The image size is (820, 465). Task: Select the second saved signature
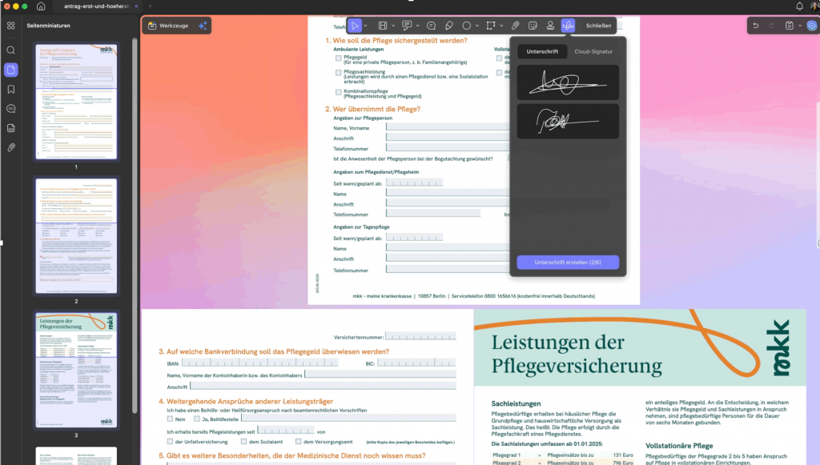(568, 121)
